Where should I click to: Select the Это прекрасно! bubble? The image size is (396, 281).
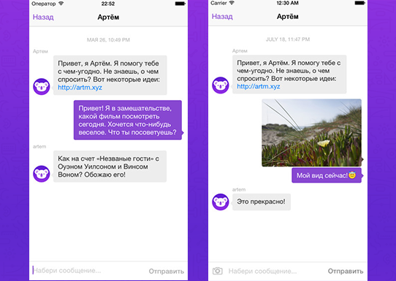pos(262,201)
